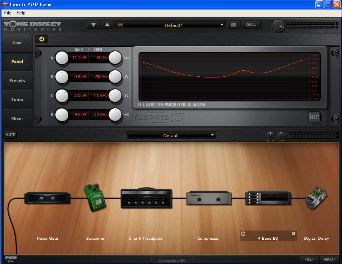This screenshot has width=342, height=264.
Task: Click the Connected to GX status
Action: (172, 260)
